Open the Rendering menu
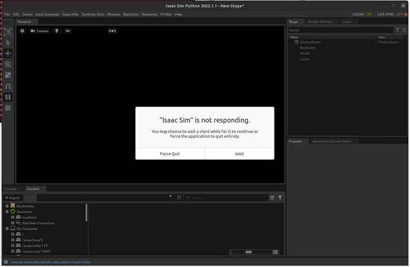The width and height of the screenshot is (410, 267). 150,14
